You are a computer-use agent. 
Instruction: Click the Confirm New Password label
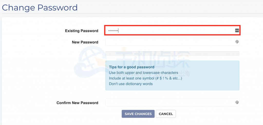pos(77,103)
